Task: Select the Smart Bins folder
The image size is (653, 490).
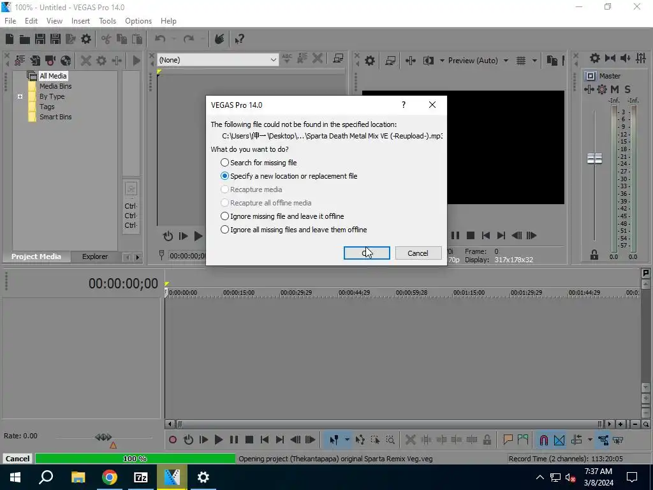Action: (x=55, y=117)
